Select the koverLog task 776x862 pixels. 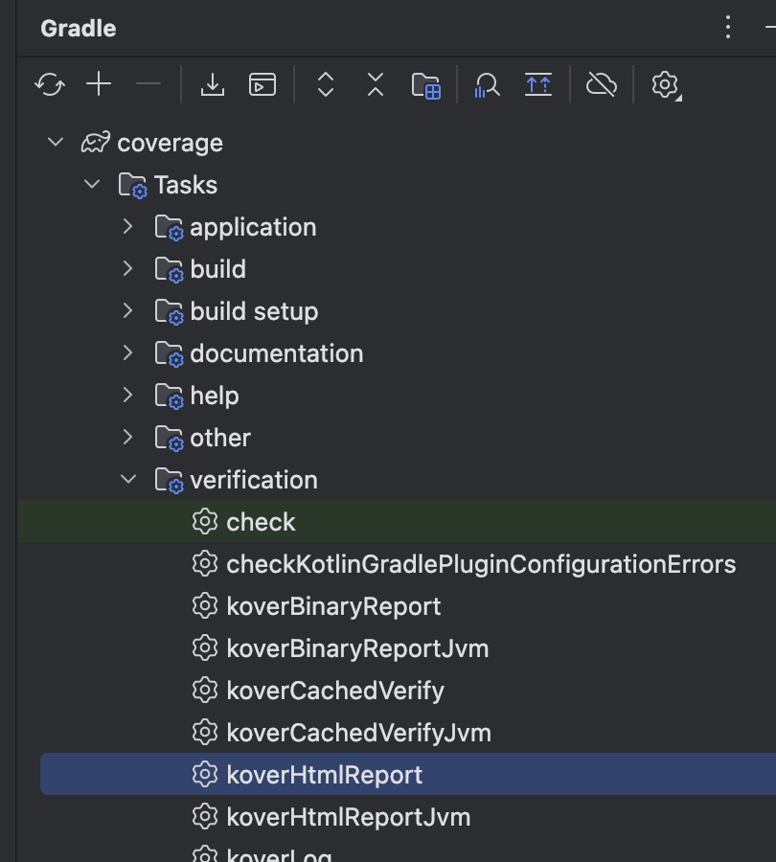279,855
